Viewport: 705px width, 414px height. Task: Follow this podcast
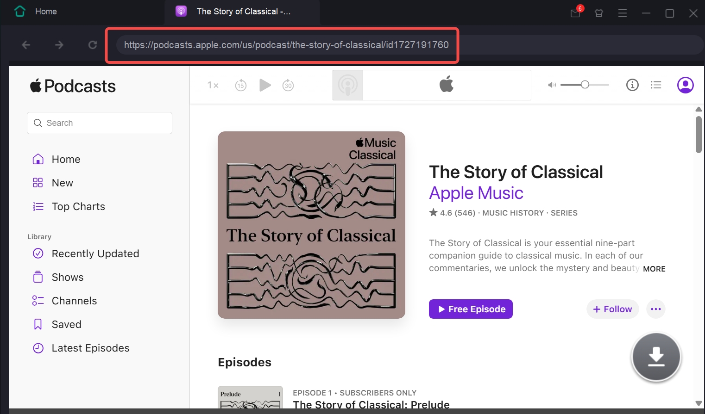(612, 309)
